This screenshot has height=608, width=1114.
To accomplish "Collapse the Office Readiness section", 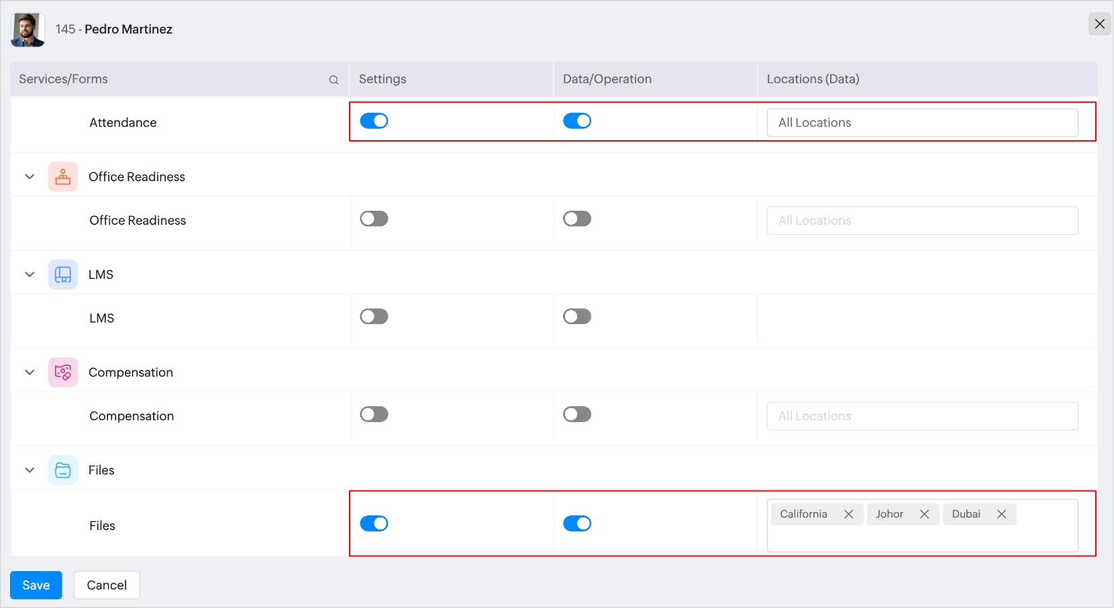I will (x=30, y=177).
